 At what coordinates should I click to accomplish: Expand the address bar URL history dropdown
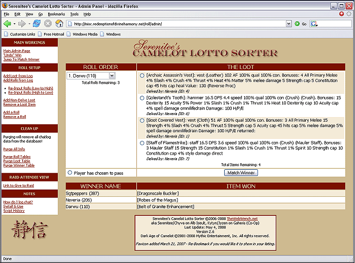point(289,24)
